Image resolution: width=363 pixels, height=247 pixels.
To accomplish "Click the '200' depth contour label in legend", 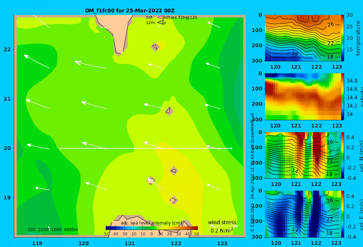I will pos(32,230).
